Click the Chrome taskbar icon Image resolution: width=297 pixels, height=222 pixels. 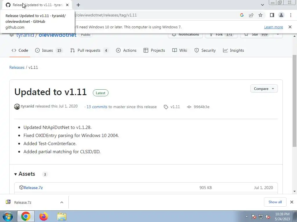pyautogui.click(x=26, y=216)
